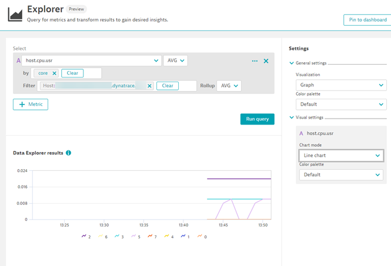The width and height of the screenshot is (391, 266).
Task: Delete metric A with the X icon
Action: click(x=266, y=61)
